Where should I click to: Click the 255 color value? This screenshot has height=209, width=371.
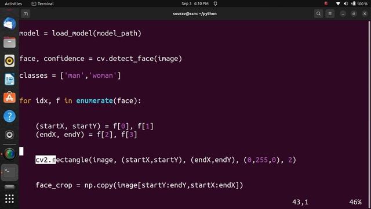point(261,160)
